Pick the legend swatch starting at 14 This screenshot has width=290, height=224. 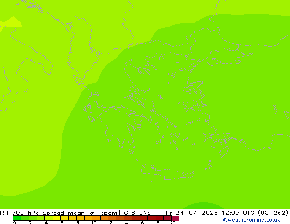[x=128, y=218]
